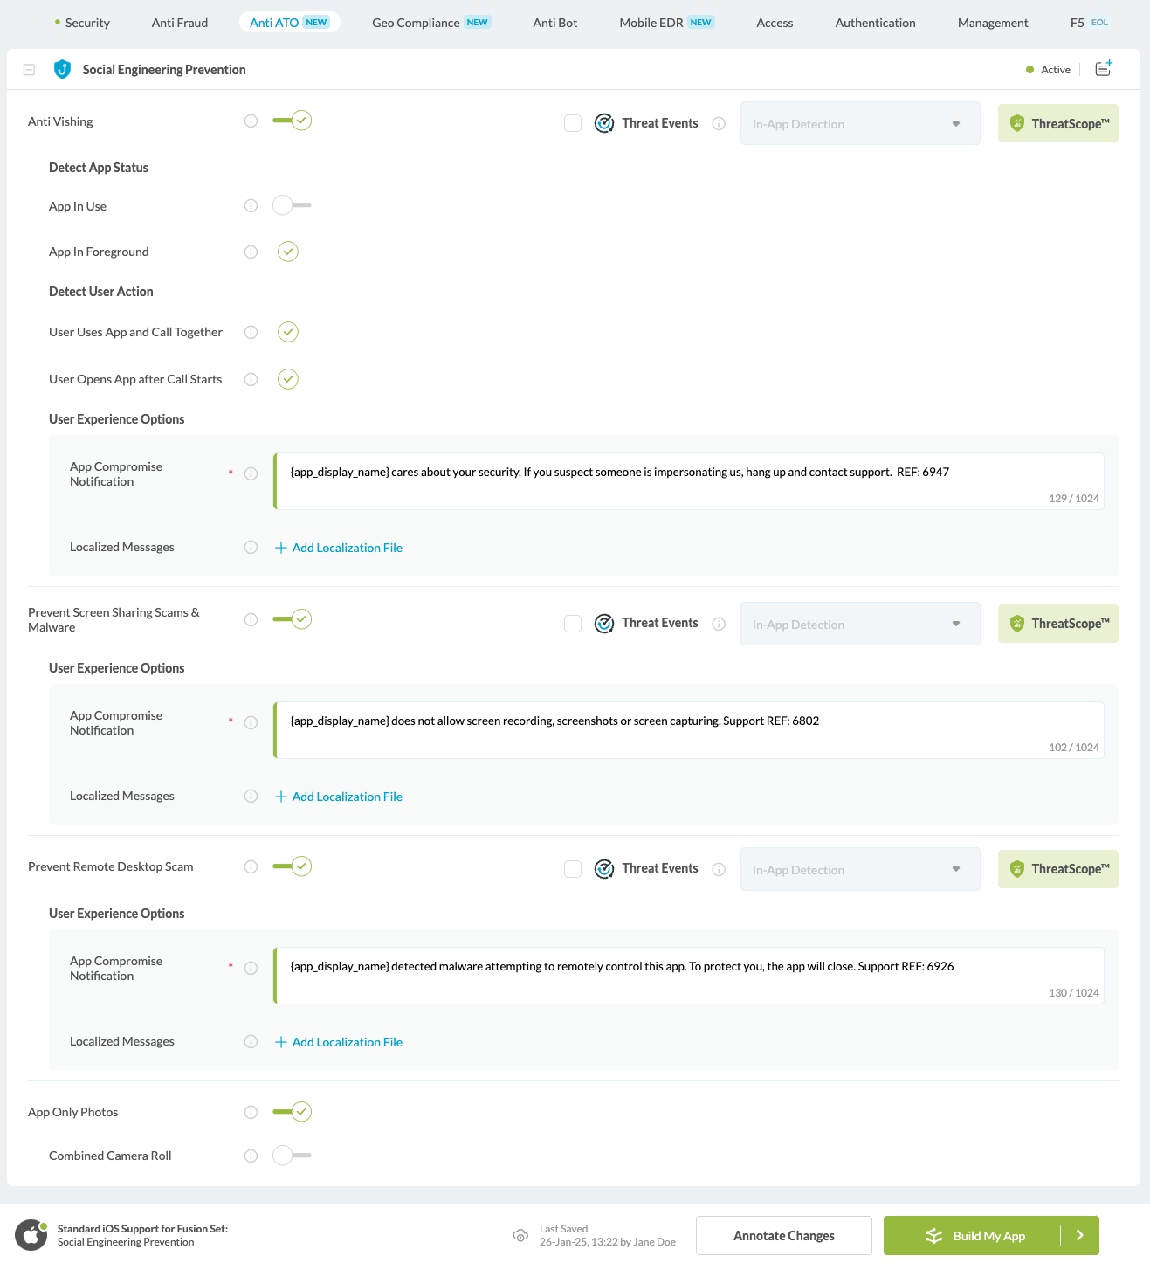Click info icon beside Prevent Remote Desktop Scam
1150x1270 pixels.
pos(251,866)
